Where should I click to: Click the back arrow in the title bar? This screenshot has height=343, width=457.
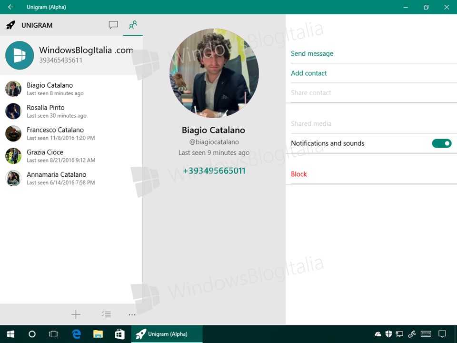tap(10, 7)
